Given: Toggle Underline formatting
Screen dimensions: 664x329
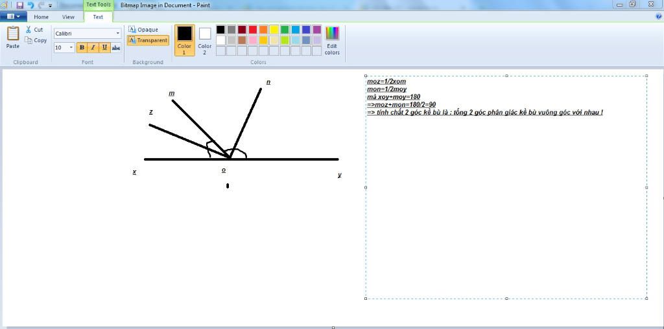Looking at the screenshot, I should pyautogui.click(x=104, y=48).
